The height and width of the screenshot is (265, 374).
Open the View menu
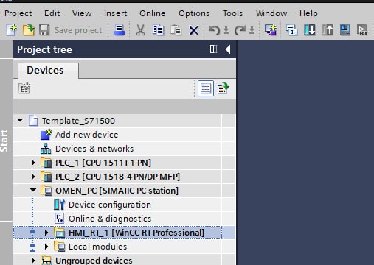pos(82,13)
